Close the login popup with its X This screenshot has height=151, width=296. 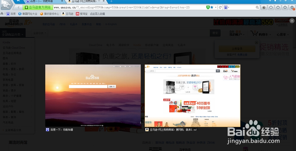257,42
